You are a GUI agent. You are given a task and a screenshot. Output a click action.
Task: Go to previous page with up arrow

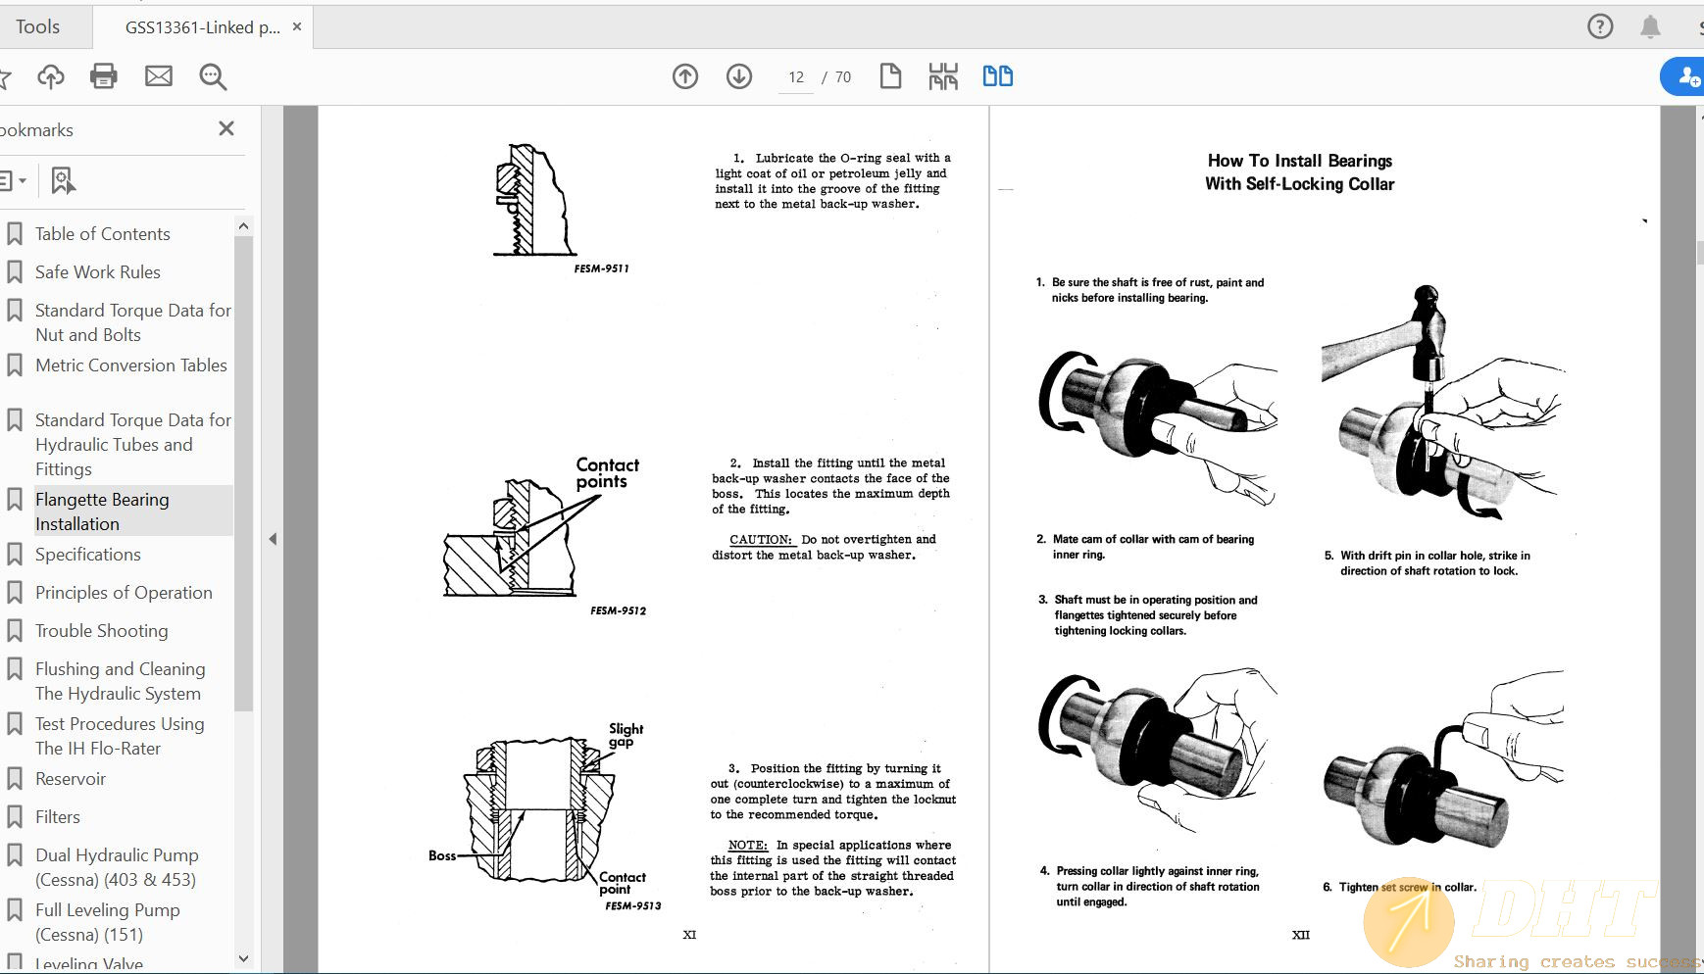click(685, 76)
